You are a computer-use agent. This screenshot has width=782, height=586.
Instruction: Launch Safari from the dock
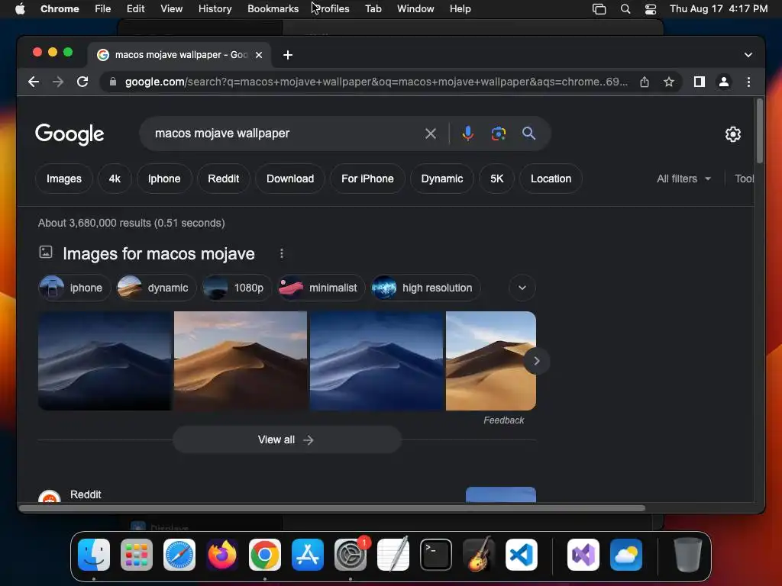[179, 555]
